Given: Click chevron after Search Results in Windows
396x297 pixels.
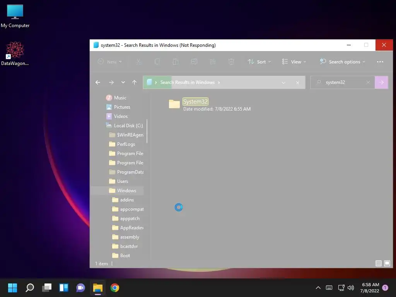Looking at the screenshot, I should [x=219, y=82].
